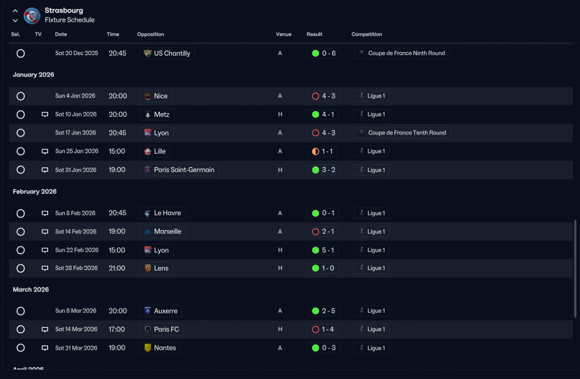Viewport: 580px width, 379px height.
Task: Open the 5 - 1 result against Lyon
Action: (323, 250)
